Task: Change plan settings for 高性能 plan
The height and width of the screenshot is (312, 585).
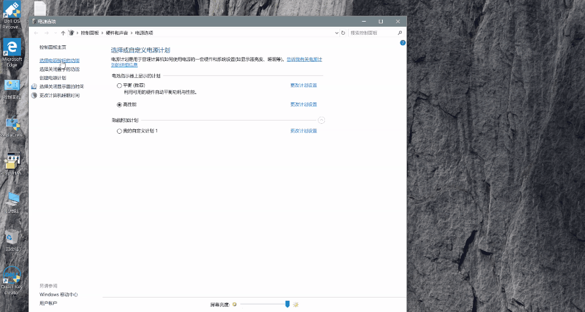Action: [x=304, y=105]
